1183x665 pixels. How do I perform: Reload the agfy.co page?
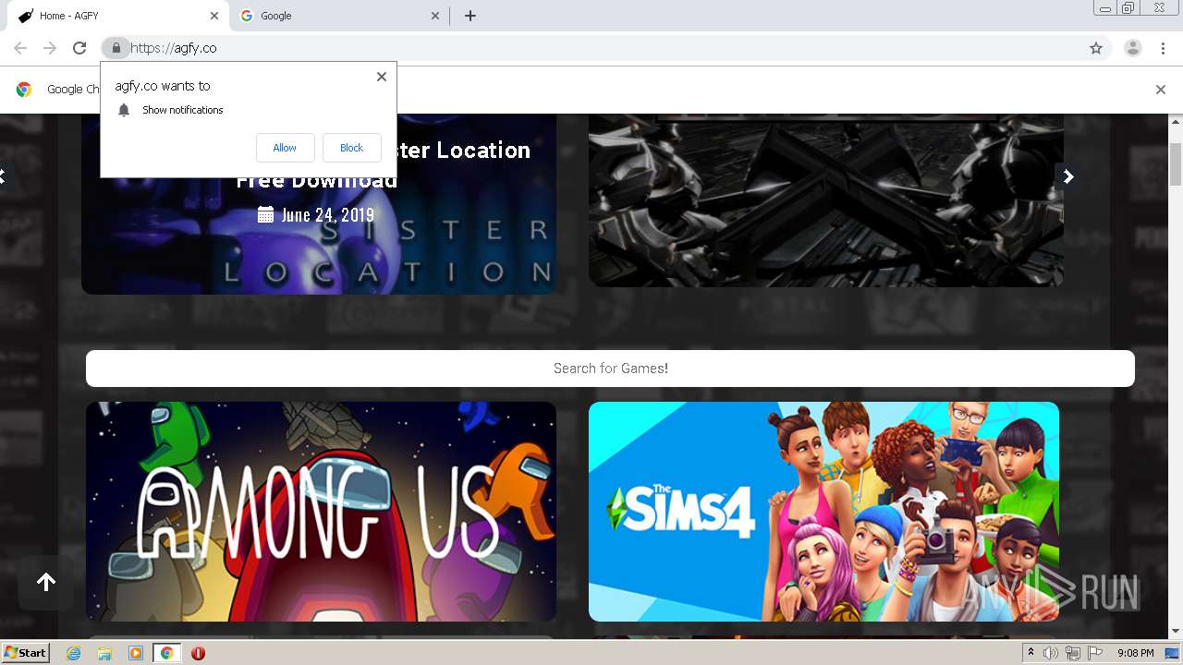[x=79, y=48]
